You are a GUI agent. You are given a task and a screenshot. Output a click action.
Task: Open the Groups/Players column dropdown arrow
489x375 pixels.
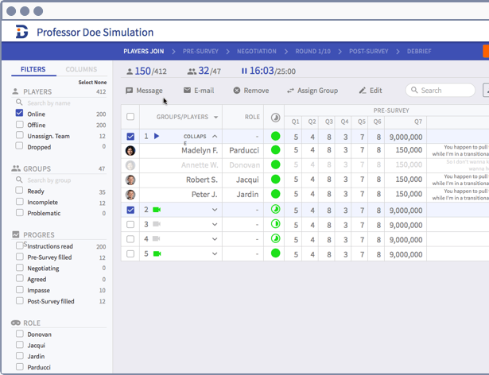(214, 117)
